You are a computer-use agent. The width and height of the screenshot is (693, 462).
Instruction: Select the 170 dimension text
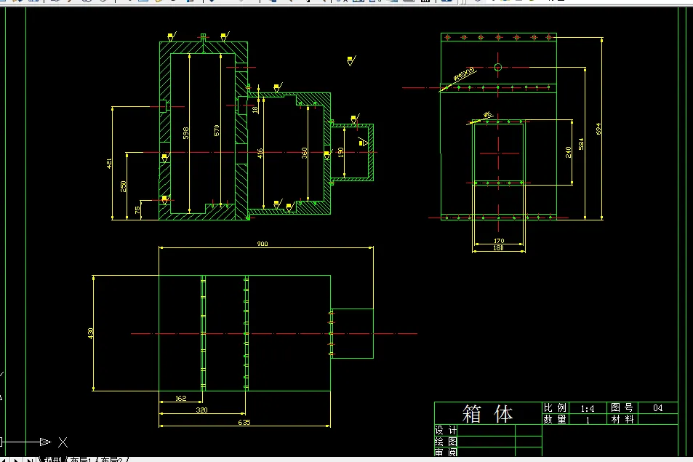[499, 241]
